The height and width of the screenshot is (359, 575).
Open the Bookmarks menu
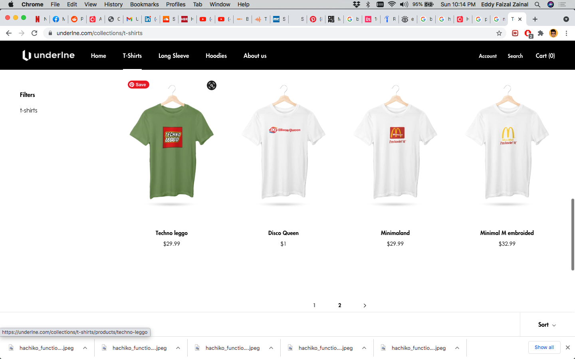pos(144,4)
